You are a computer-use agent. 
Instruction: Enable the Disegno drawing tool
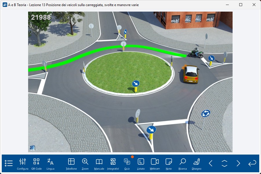pos(197,164)
